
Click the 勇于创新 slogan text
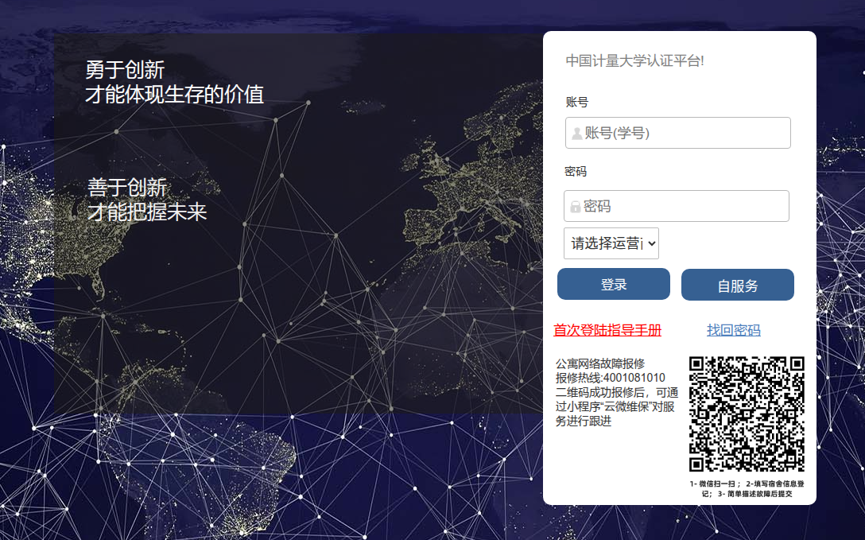click(125, 70)
